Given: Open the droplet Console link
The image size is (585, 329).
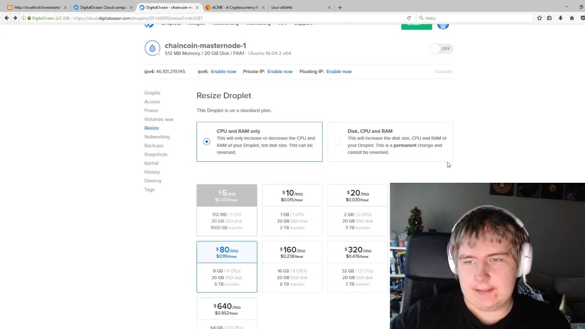Looking at the screenshot, I should pos(443,71).
